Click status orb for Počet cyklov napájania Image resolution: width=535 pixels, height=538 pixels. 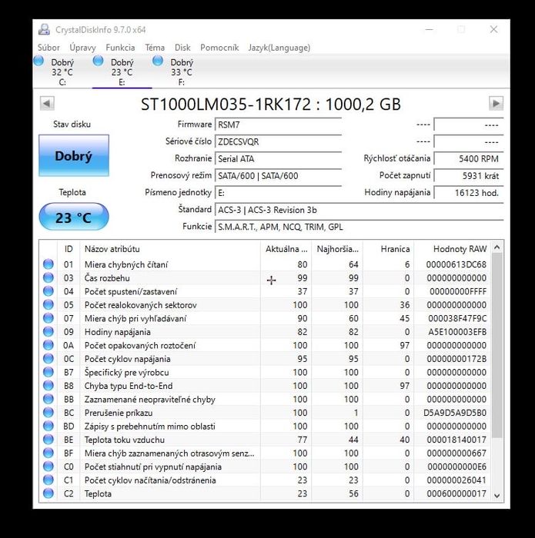click(x=48, y=358)
